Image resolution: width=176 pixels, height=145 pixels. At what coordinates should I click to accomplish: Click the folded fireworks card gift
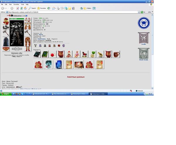click(x=79, y=65)
